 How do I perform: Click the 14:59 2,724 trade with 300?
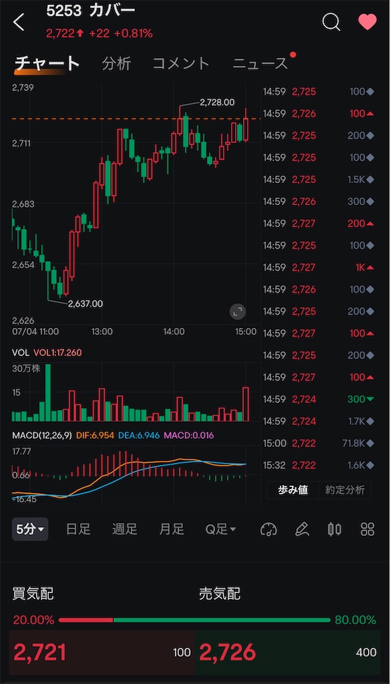pyautogui.click(x=319, y=399)
